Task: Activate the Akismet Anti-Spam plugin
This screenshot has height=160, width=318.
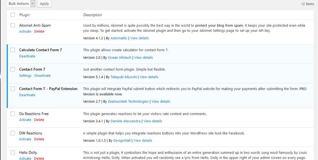Action: [25, 31]
